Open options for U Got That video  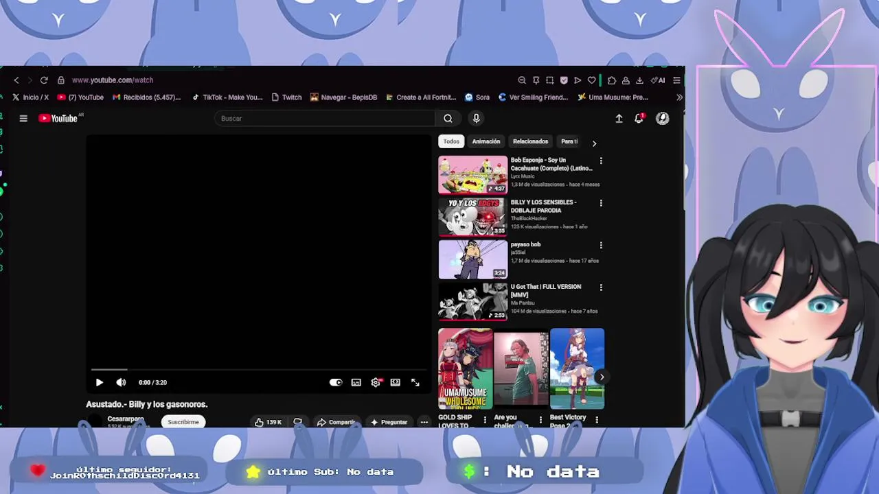[601, 287]
